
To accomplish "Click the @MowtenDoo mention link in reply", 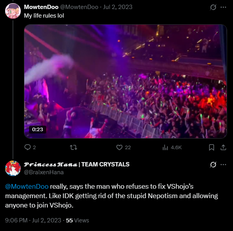I will coord(27,186).
